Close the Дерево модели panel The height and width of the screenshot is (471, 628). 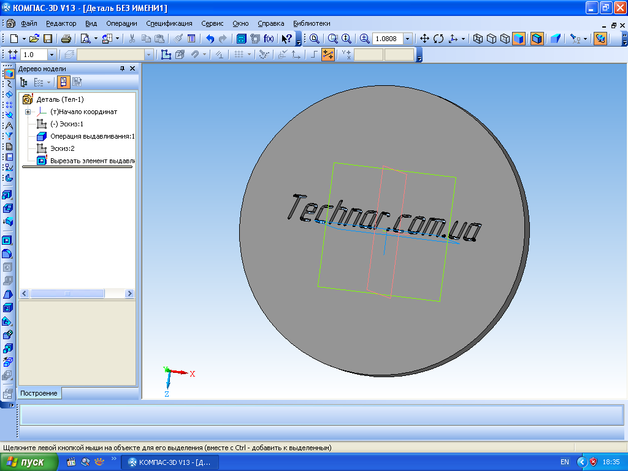132,69
